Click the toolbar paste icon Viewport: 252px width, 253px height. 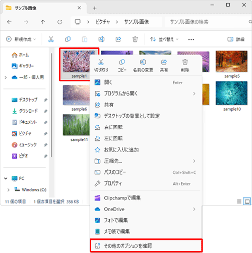tap(85, 39)
